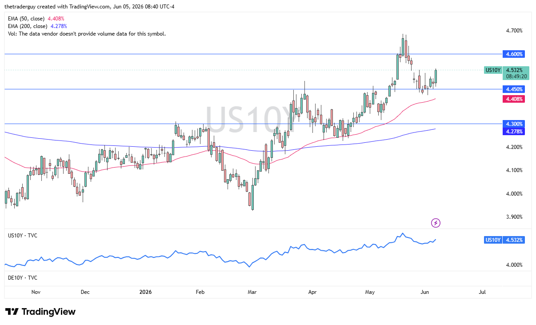Click the Nov label on time axis
The width and height of the screenshot is (536, 325).
(36, 292)
